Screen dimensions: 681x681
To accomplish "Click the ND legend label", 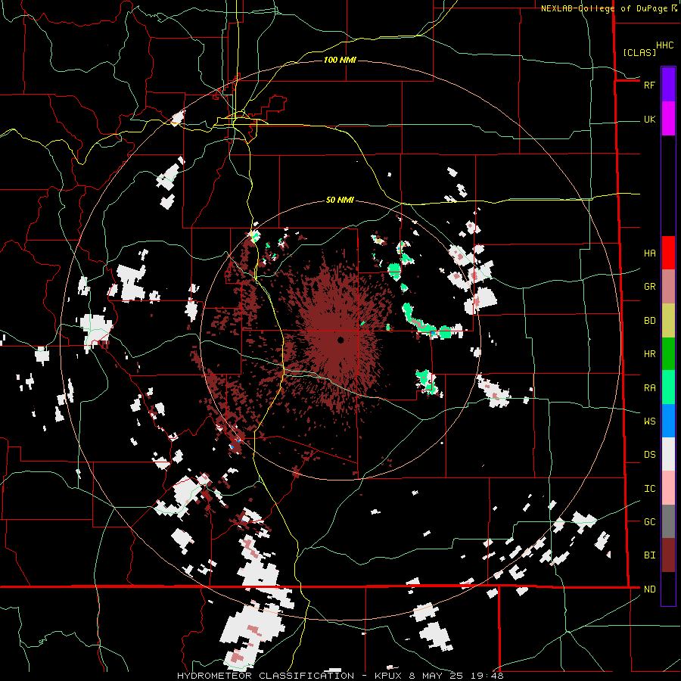I will pyautogui.click(x=649, y=589).
